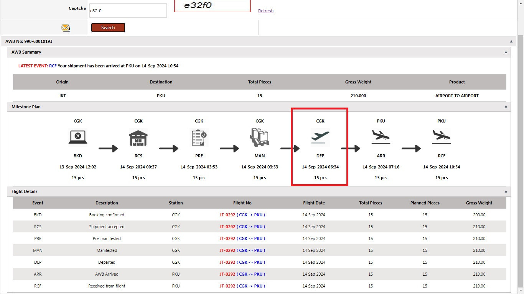Viewport: 524px width, 294px height.
Task: Click the Planned Pieces column header
Action: click(425, 203)
